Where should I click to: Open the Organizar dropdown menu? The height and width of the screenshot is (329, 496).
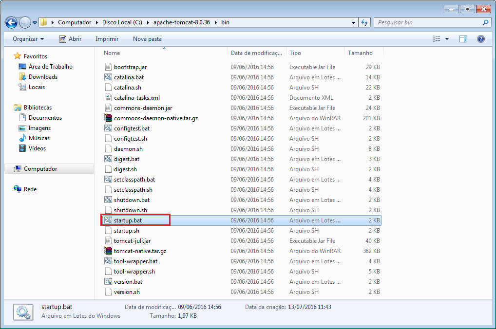pos(28,39)
